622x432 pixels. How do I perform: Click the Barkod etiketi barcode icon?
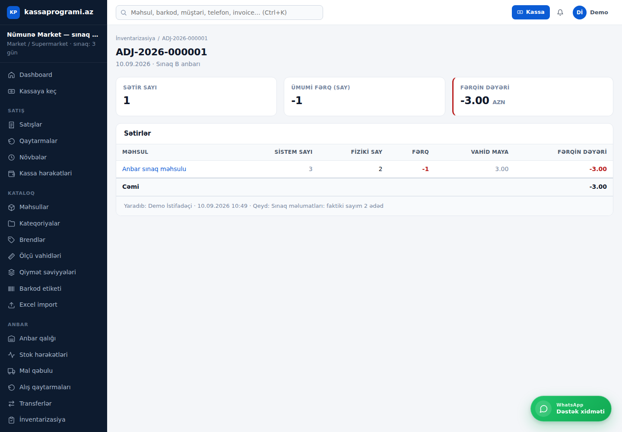point(12,289)
